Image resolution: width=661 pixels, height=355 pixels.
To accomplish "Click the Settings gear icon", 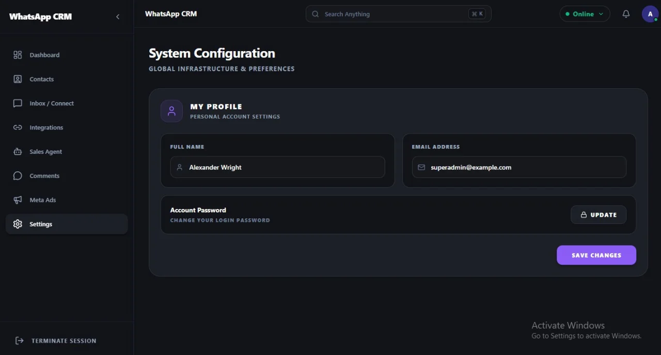I will click(x=18, y=224).
